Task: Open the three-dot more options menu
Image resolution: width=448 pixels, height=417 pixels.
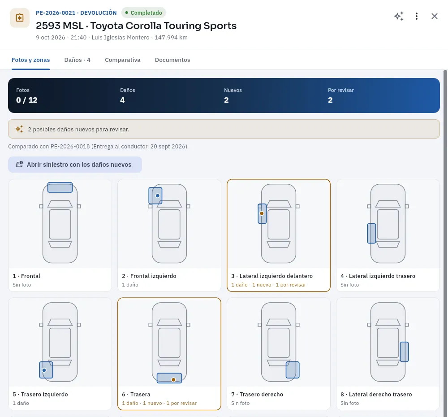Action: click(417, 16)
